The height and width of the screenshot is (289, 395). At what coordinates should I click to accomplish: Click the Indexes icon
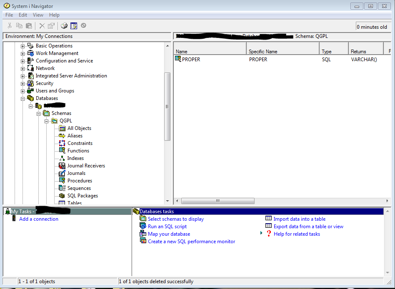62,158
